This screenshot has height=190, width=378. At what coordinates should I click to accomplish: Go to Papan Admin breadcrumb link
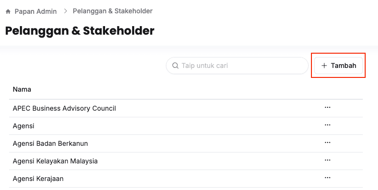click(x=35, y=11)
